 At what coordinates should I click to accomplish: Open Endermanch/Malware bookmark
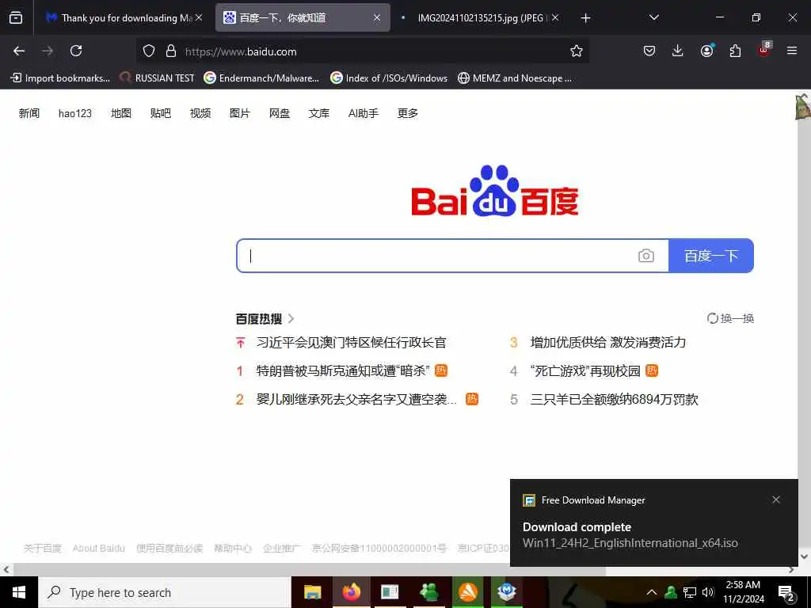[x=261, y=78]
